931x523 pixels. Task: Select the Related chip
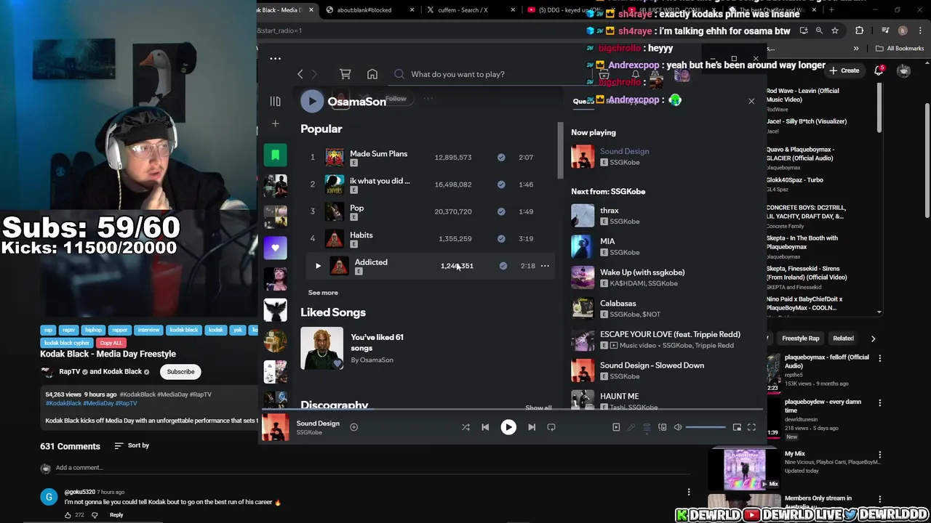843,338
